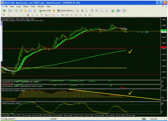Switch to H1 timeframe
This screenshot has height=121, width=168.
[x=72, y=15]
